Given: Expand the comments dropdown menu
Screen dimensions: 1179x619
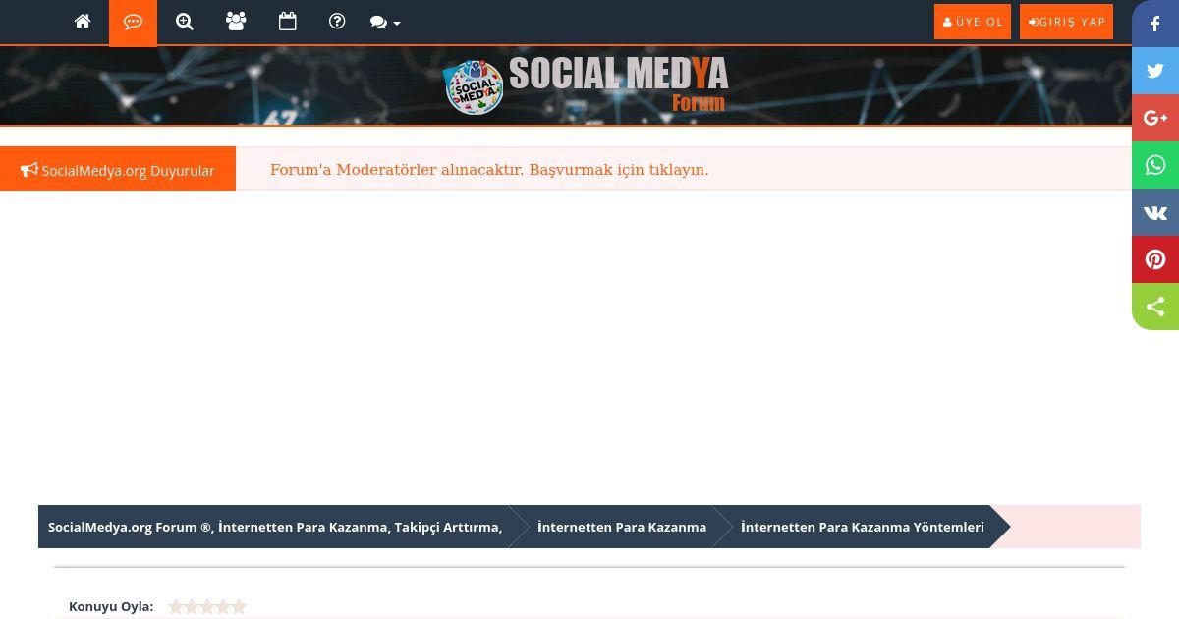Looking at the screenshot, I should click(385, 23).
